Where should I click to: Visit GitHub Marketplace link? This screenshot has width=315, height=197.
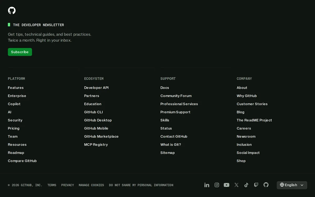click(101, 137)
